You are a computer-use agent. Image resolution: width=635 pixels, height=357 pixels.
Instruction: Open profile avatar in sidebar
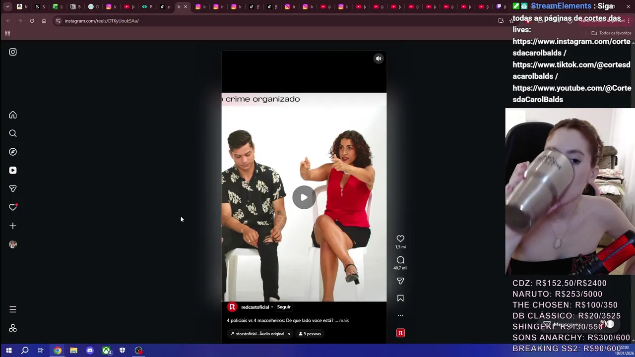click(x=13, y=244)
